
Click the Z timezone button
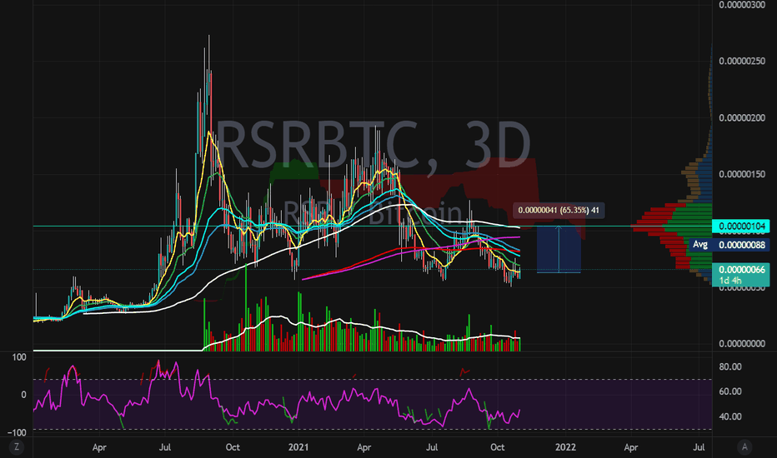(17, 447)
